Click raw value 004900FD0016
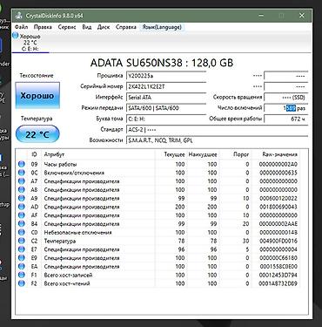Image resolution: width=322 pixels, height=327 pixels. tap(278, 241)
